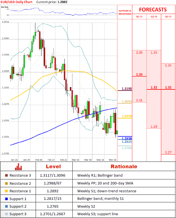Click the 1.3584 price axis label
Viewport: 176px width, 218px height.
tap(6, 38)
